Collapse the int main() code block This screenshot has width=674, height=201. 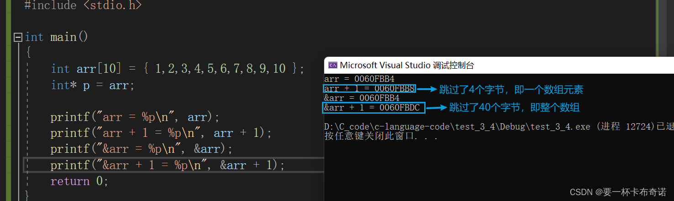tap(18, 37)
